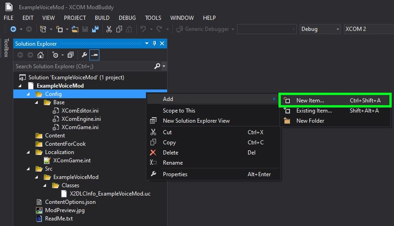The image size is (394, 226).
Task: Open the BUILD menu
Action: tap(102, 18)
